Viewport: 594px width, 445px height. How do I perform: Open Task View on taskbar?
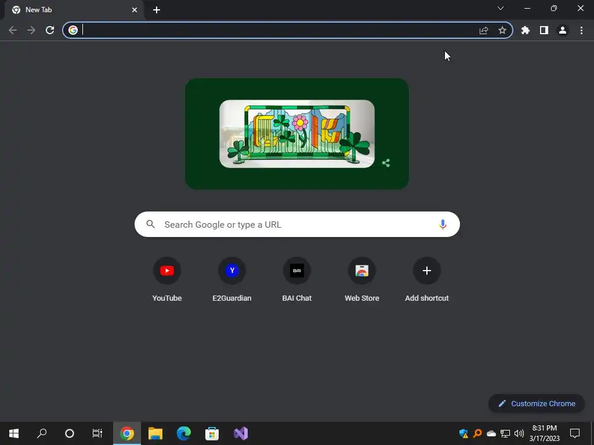pyautogui.click(x=97, y=433)
